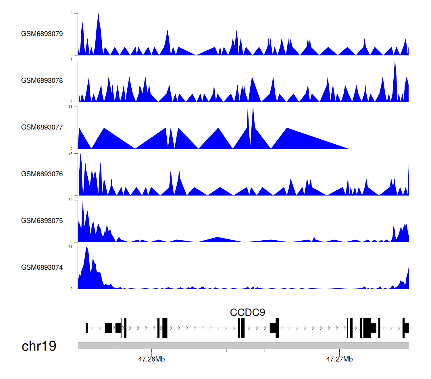Image resolution: width=431 pixels, height=379 pixels.
Task: Click the leftmost exon of CCDC9
Action: click(x=87, y=328)
